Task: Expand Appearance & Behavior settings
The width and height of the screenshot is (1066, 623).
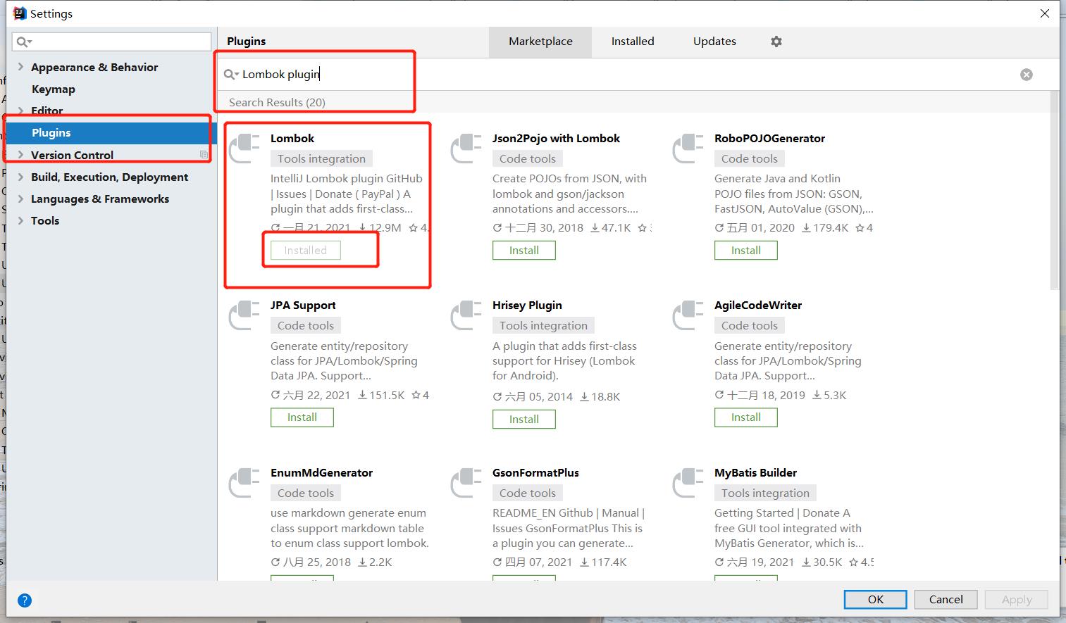Action: pyautogui.click(x=20, y=67)
